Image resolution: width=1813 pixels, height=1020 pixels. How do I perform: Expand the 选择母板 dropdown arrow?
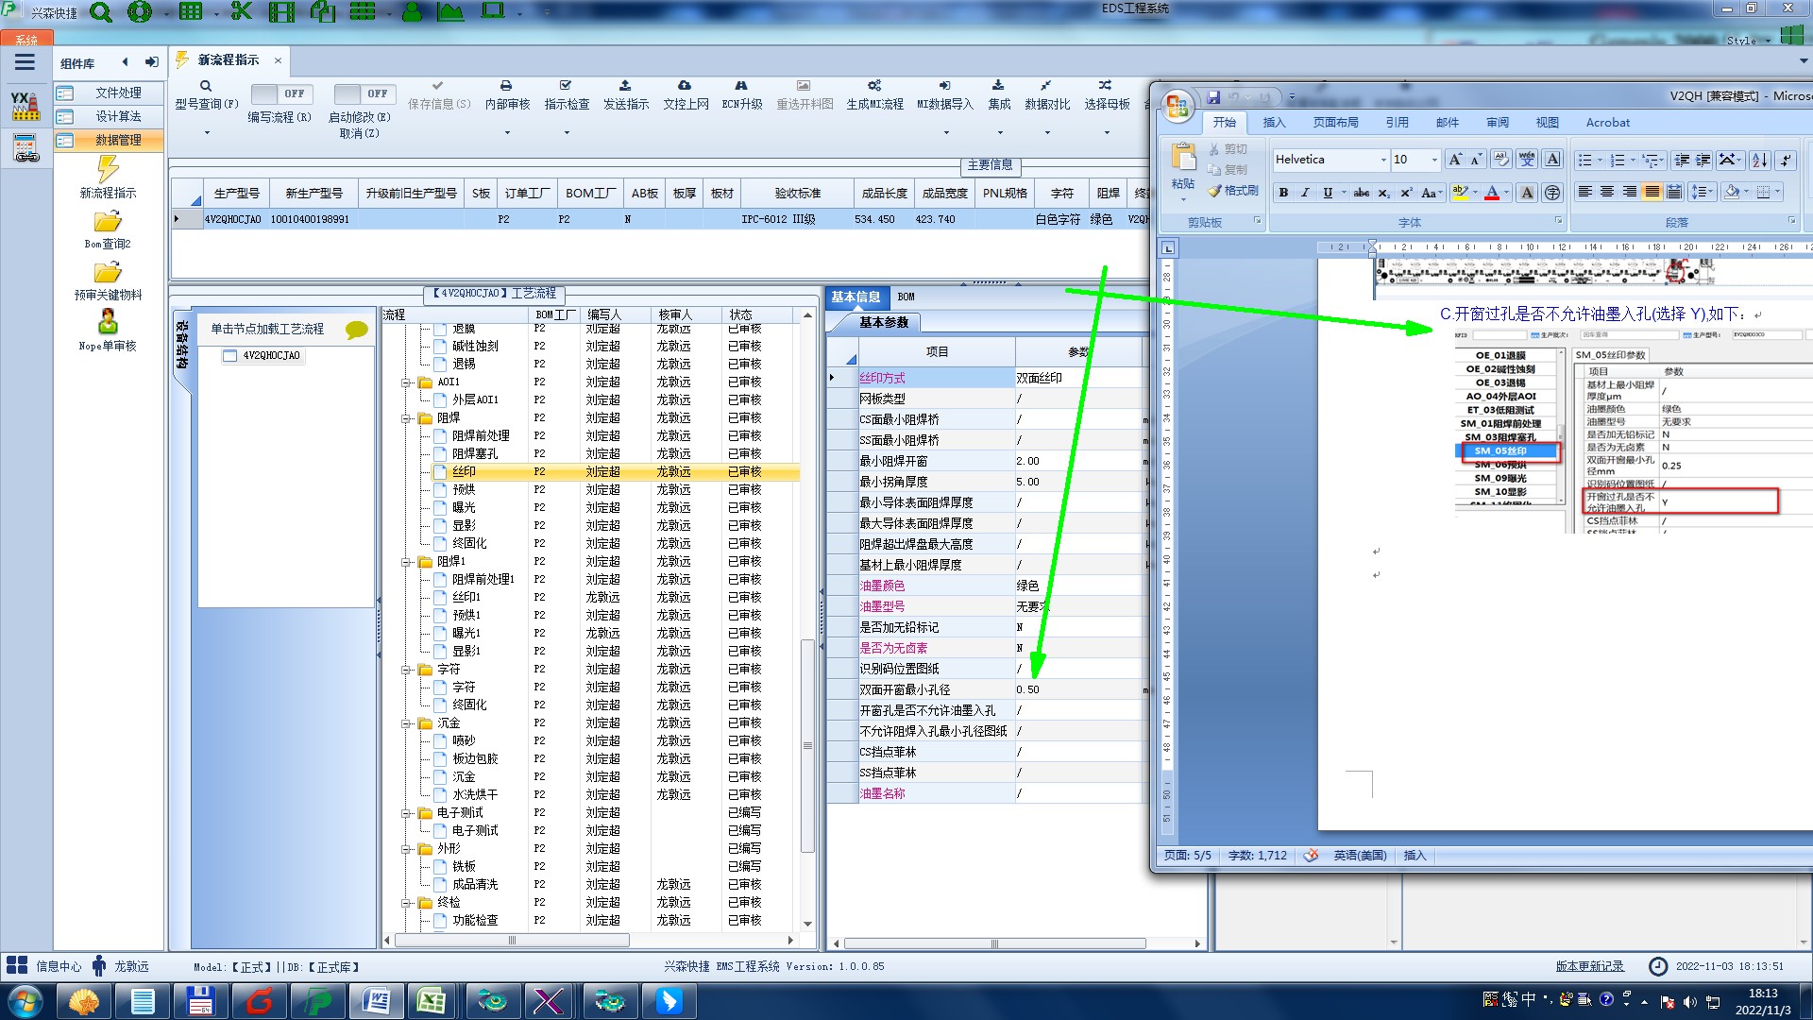point(1107,132)
